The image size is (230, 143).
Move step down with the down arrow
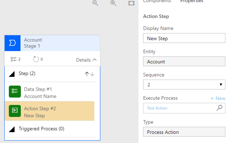pos(92,74)
